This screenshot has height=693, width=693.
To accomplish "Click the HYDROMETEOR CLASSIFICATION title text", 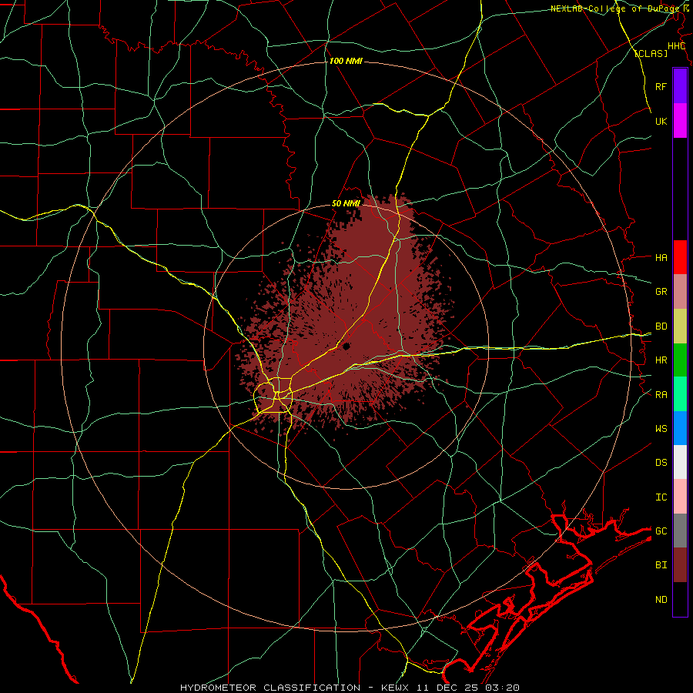I will pos(270,688).
